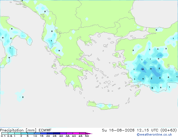
Task: Click the 2–5 mm legend color swatch
Action: click(x=24, y=133)
